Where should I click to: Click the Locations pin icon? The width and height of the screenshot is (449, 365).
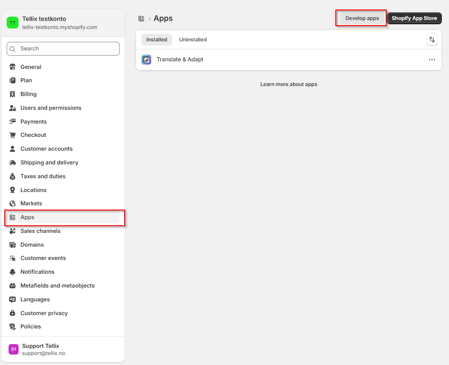tap(13, 190)
